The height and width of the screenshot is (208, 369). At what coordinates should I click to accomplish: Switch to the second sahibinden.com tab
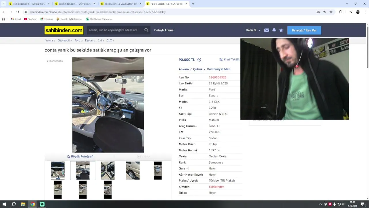click(75, 4)
